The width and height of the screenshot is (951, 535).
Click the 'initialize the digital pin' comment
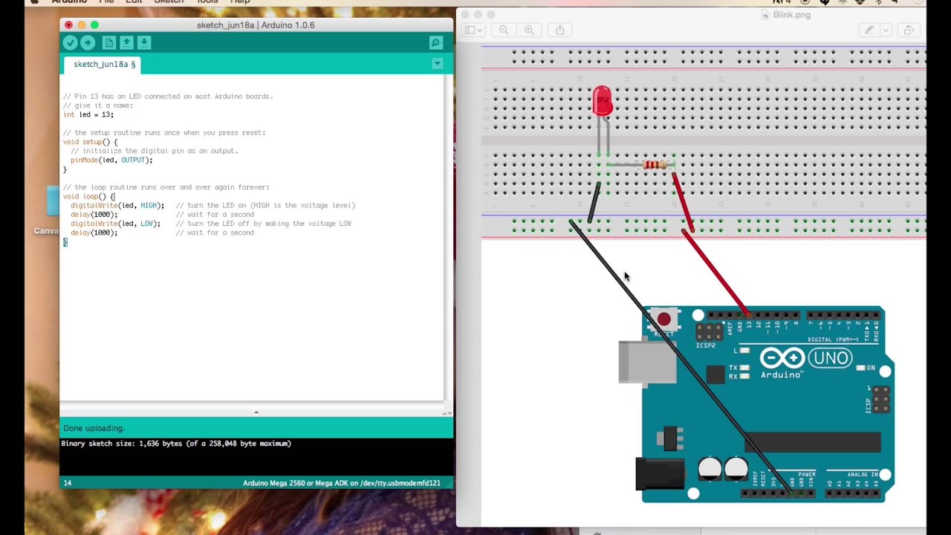click(x=155, y=151)
